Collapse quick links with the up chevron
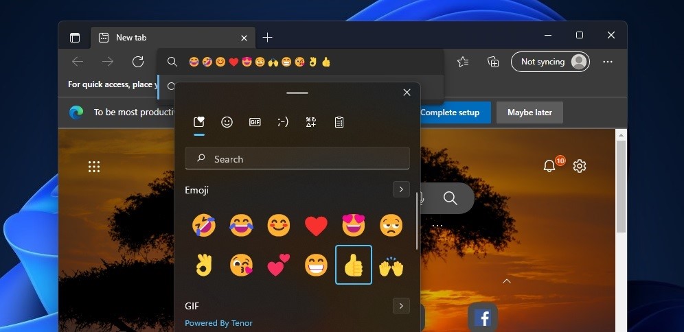This screenshot has width=684, height=332. 506,281
